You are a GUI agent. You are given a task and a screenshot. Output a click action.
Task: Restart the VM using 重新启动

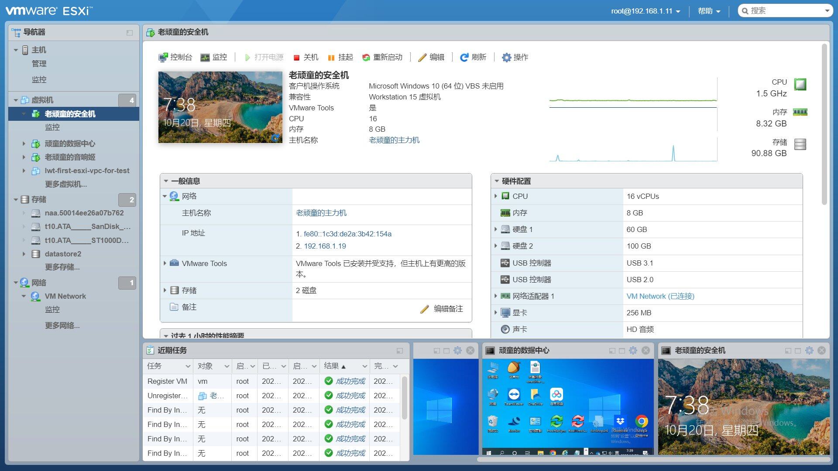click(x=382, y=57)
